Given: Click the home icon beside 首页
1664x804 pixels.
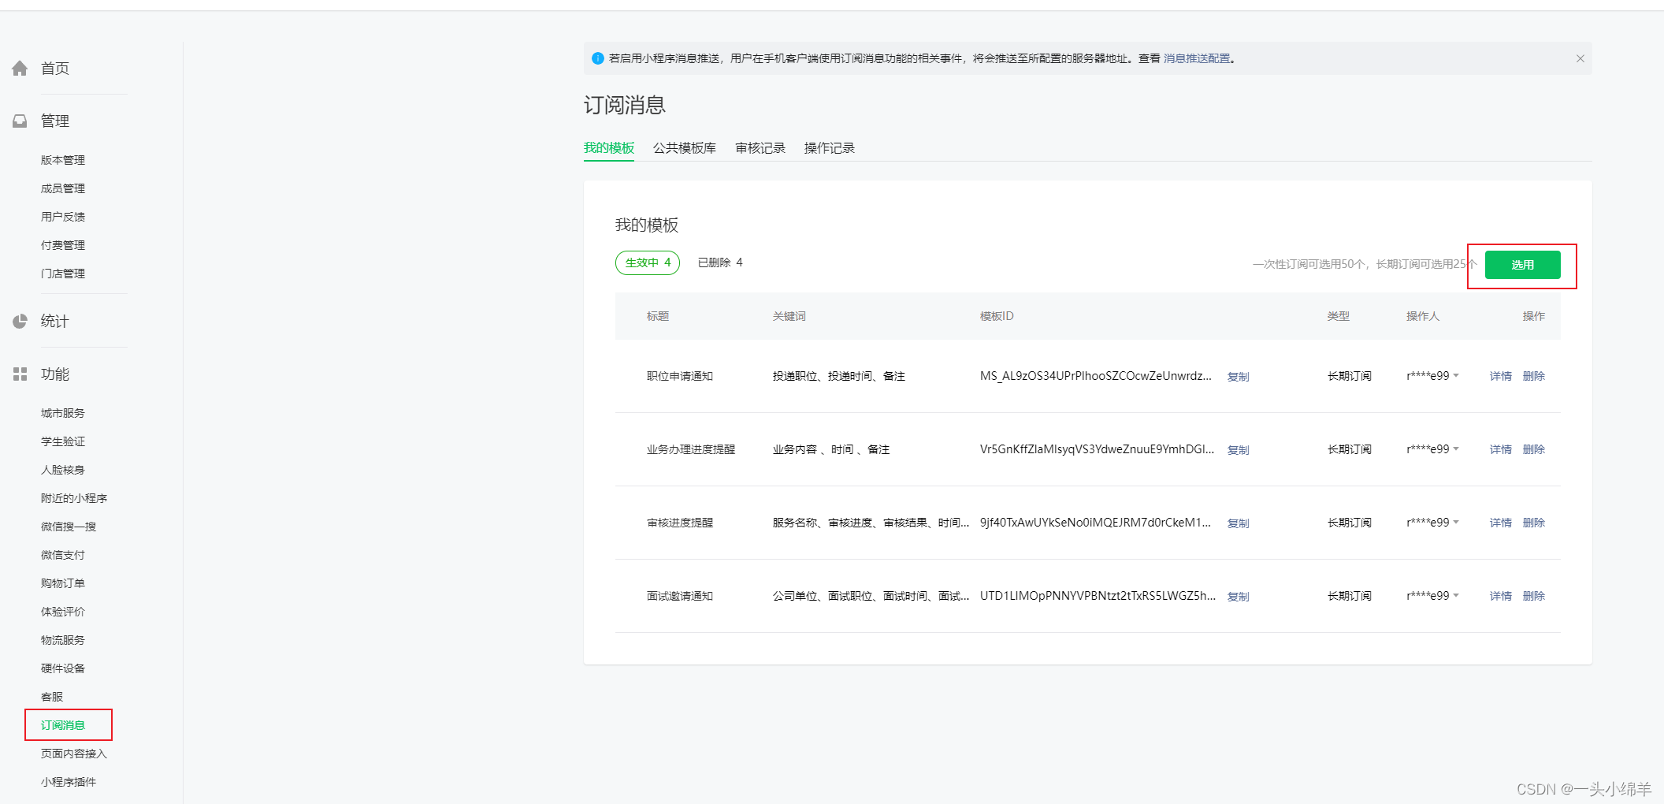Looking at the screenshot, I should click(x=20, y=69).
